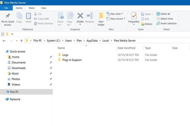This screenshot has height=126, width=190.
Task: Click Select none
Action: tap(165, 19)
